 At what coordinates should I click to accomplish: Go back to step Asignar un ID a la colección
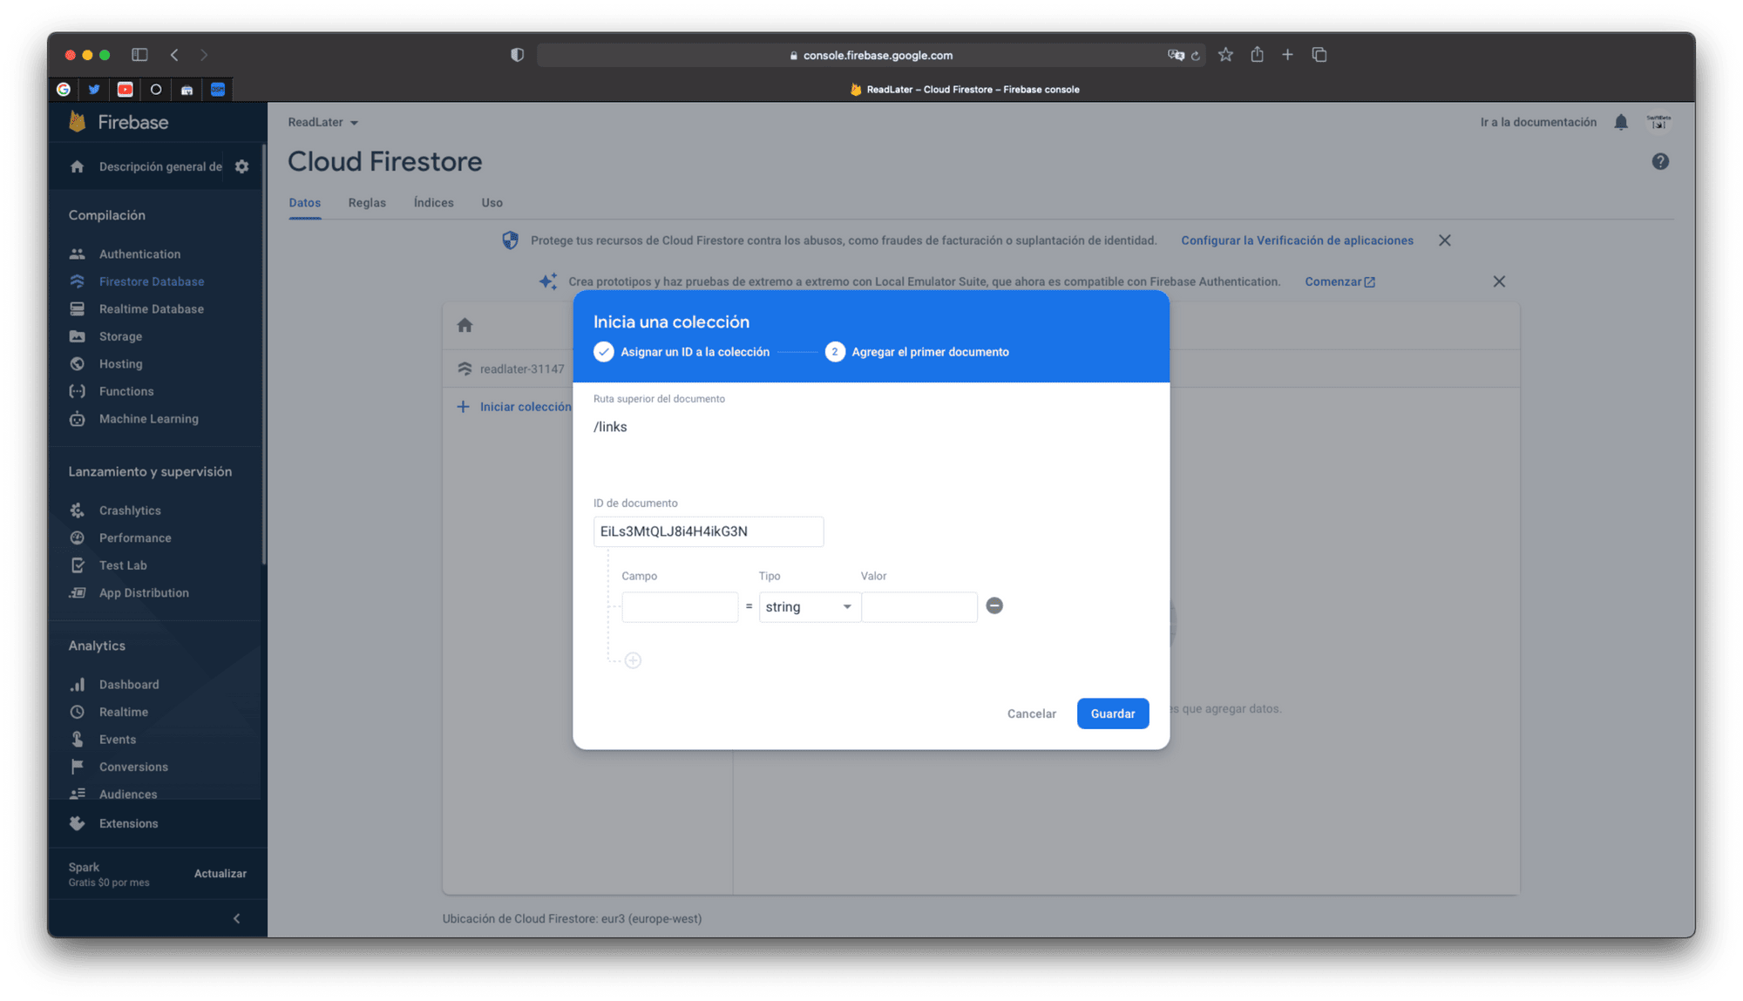click(682, 352)
